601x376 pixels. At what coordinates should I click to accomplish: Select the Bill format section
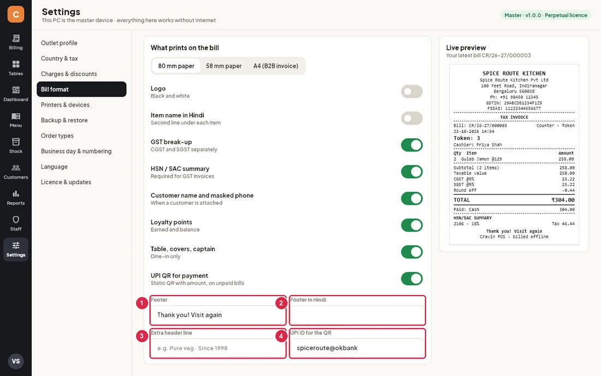[x=81, y=89]
